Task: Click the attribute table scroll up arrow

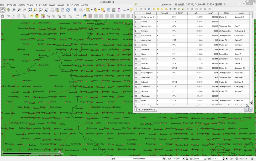Action: 251,13
